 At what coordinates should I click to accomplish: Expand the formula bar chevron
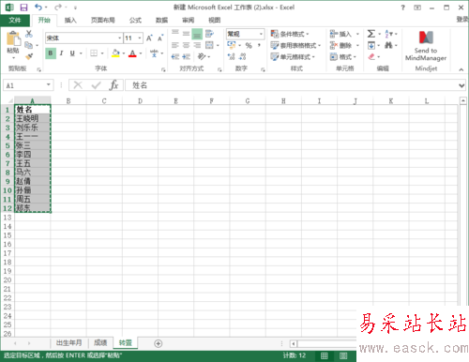point(461,85)
